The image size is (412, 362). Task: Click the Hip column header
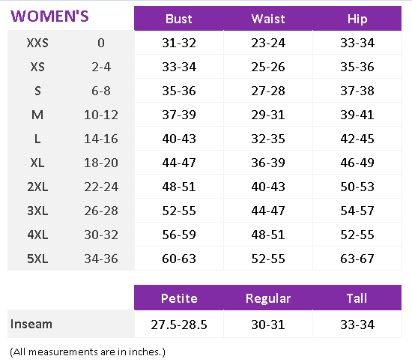[x=357, y=19]
